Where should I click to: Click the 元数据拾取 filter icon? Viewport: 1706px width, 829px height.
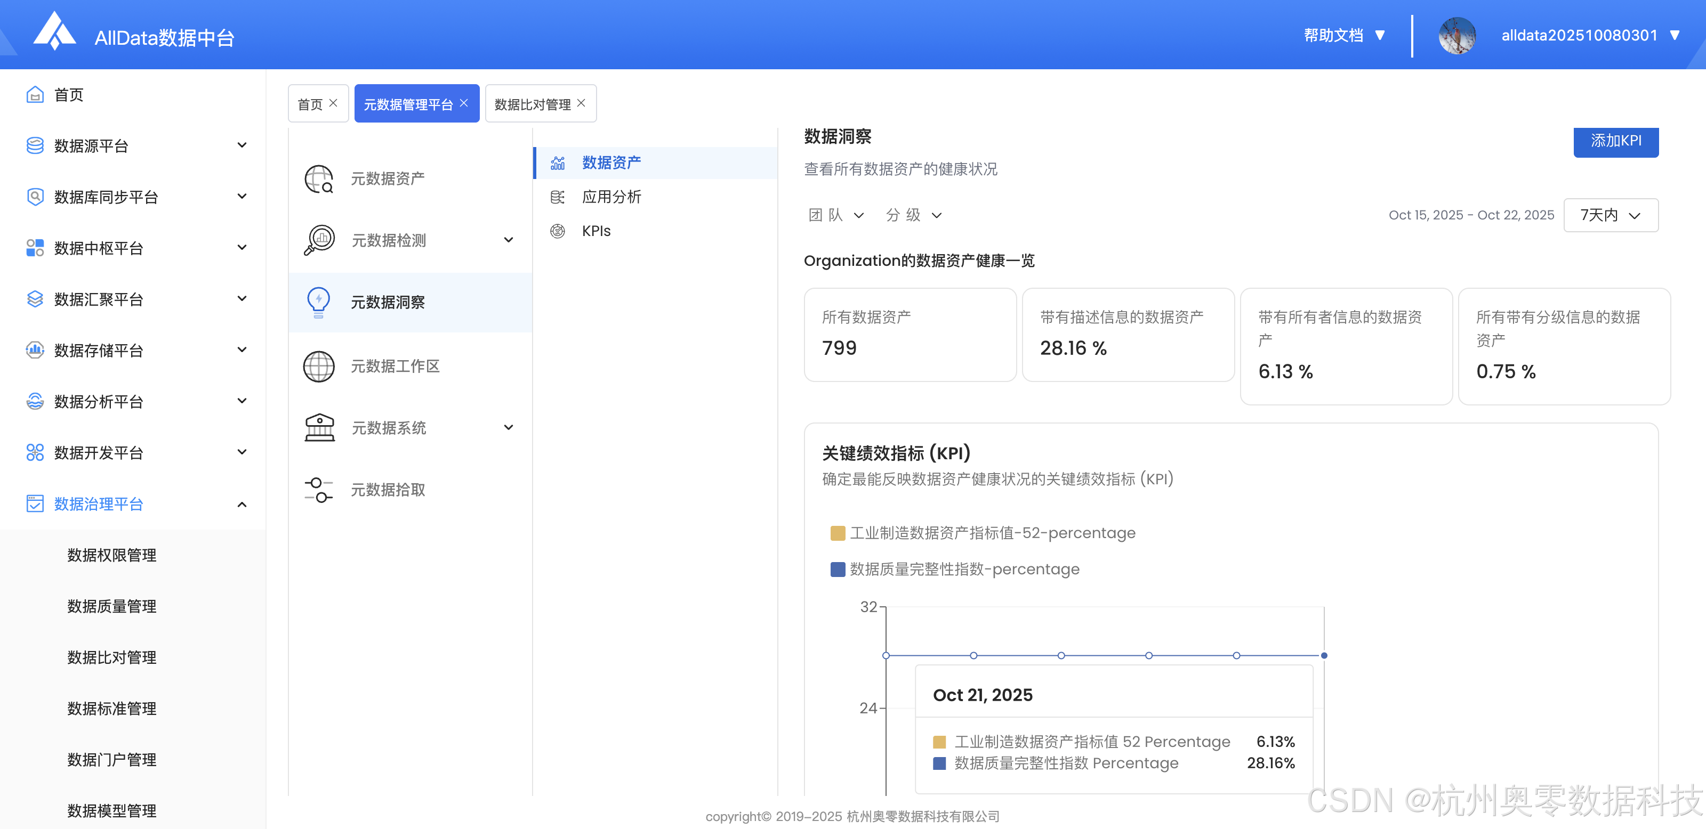(319, 489)
